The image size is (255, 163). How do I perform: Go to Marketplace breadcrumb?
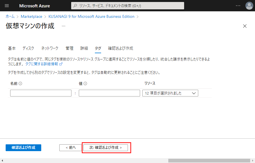pyautogui.click(x=31, y=16)
